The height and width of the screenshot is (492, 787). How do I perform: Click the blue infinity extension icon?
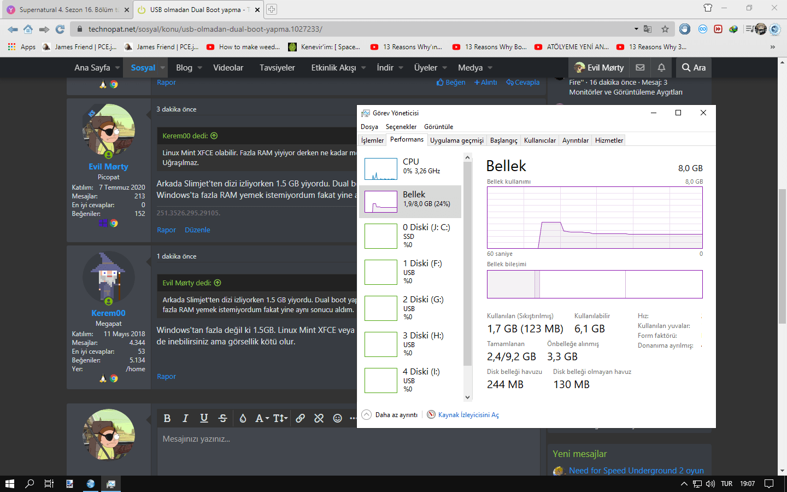[703, 29]
